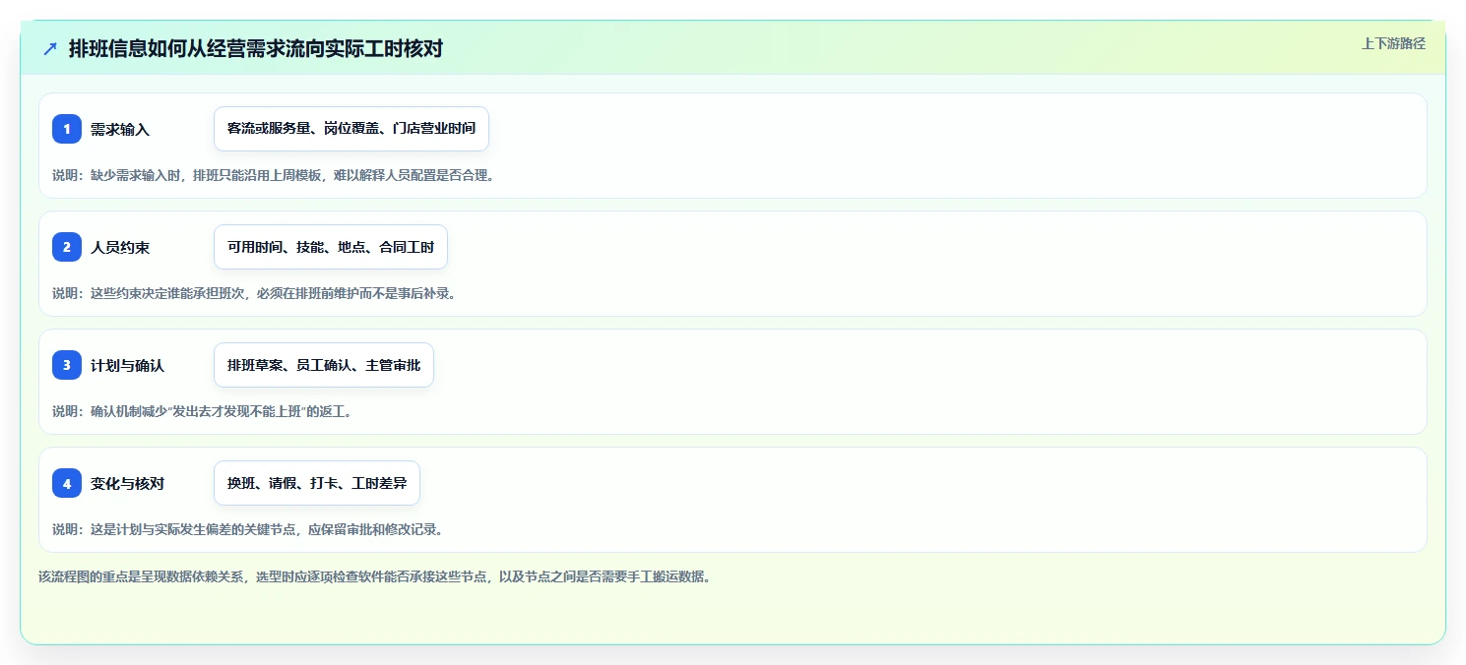1466x665 pixels.
Task: Click the footer text 该流程图的重点是呈现数据依赖关系
Action: tap(374, 576)
